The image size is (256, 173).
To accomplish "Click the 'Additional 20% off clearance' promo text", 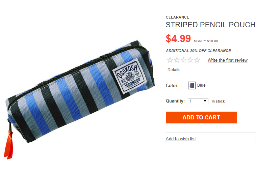I will (x=198, y=51).
